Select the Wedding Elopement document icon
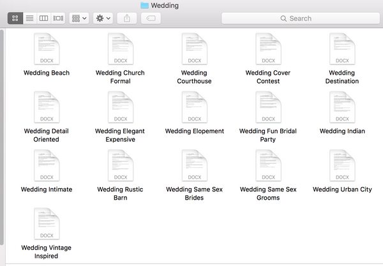 tap(195, 107)
